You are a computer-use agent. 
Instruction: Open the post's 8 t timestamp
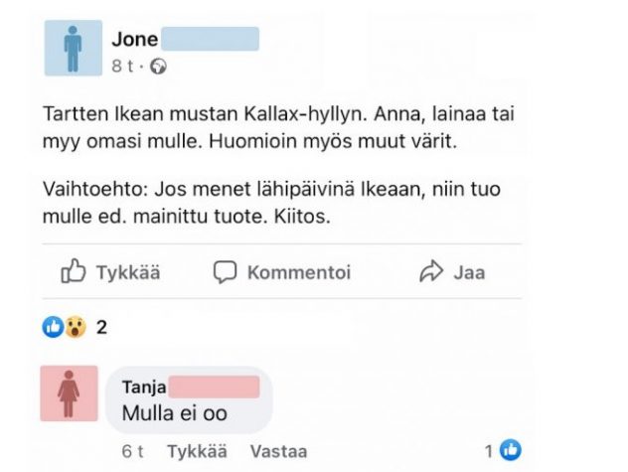coord(122,67)
